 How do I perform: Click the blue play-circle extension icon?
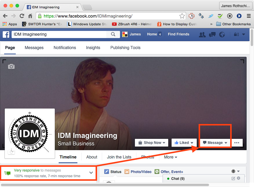239,16
